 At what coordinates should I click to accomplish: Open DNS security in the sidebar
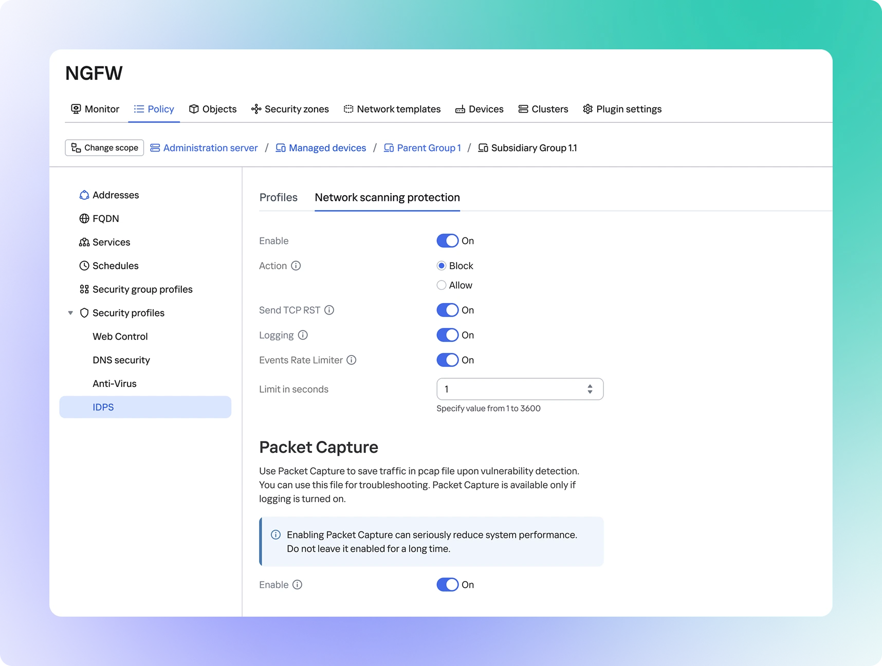click(x=121, y=360)
